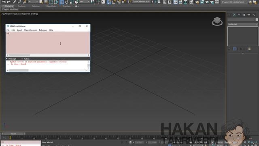Click the Render Production teapot icon
This screenshot has height=146, width=259.
pos(207,2)
